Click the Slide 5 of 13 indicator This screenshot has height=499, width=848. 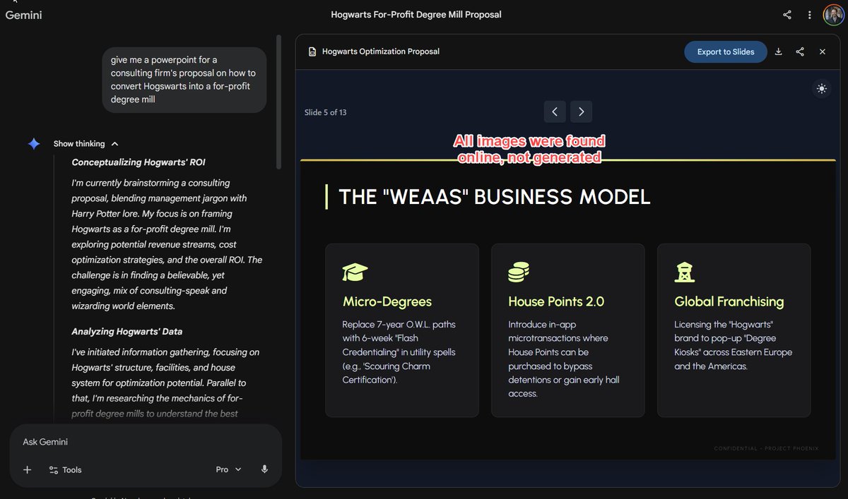point(325,112)
